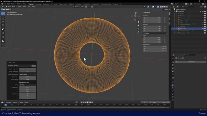Open the timeline Marker menu
Image resolution: width=207 pixels, height=116 pixels.
pos(27,102)
